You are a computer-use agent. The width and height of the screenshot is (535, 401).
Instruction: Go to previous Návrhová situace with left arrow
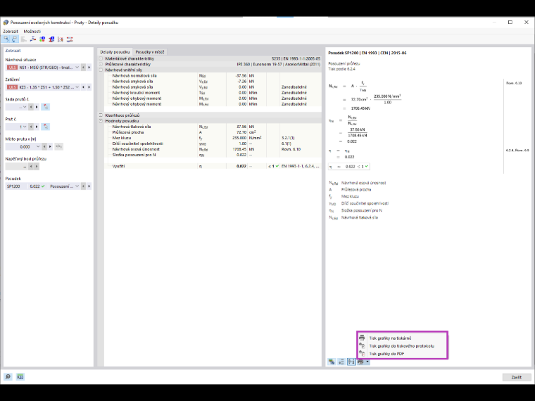83,68
